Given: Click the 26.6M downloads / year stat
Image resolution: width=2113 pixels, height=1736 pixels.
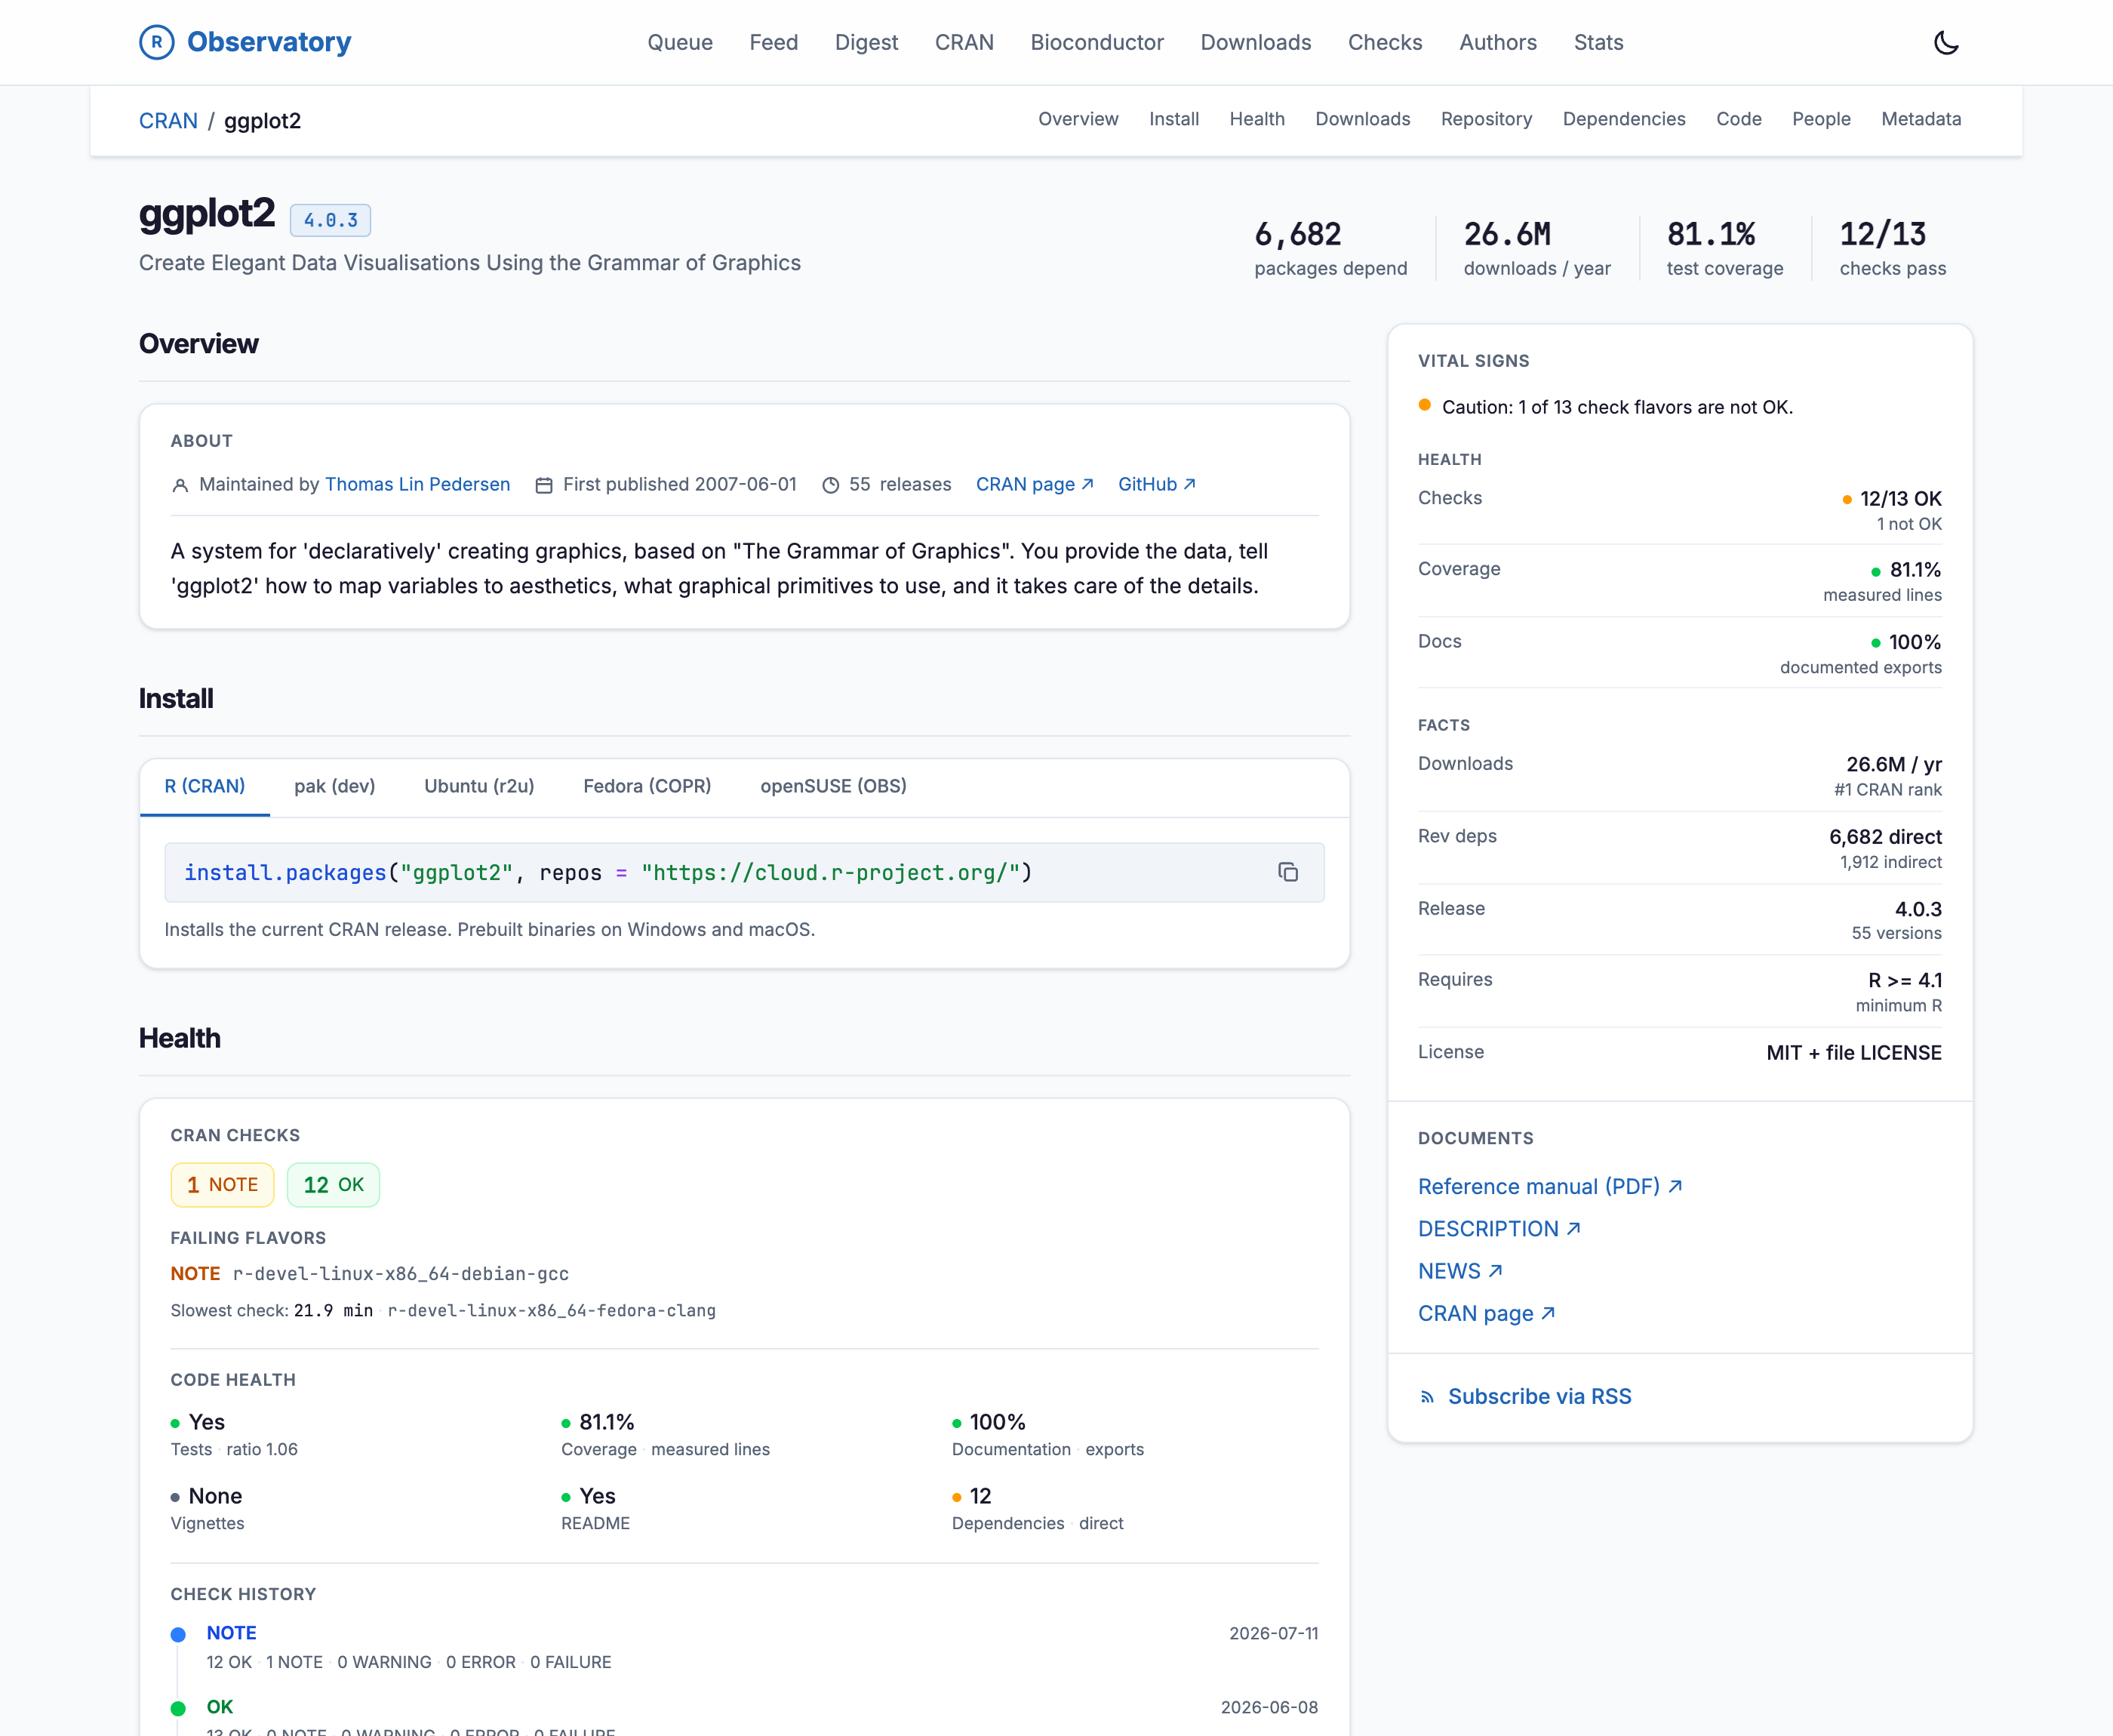Looking at the screenshot, I should tap(1536, 247).
